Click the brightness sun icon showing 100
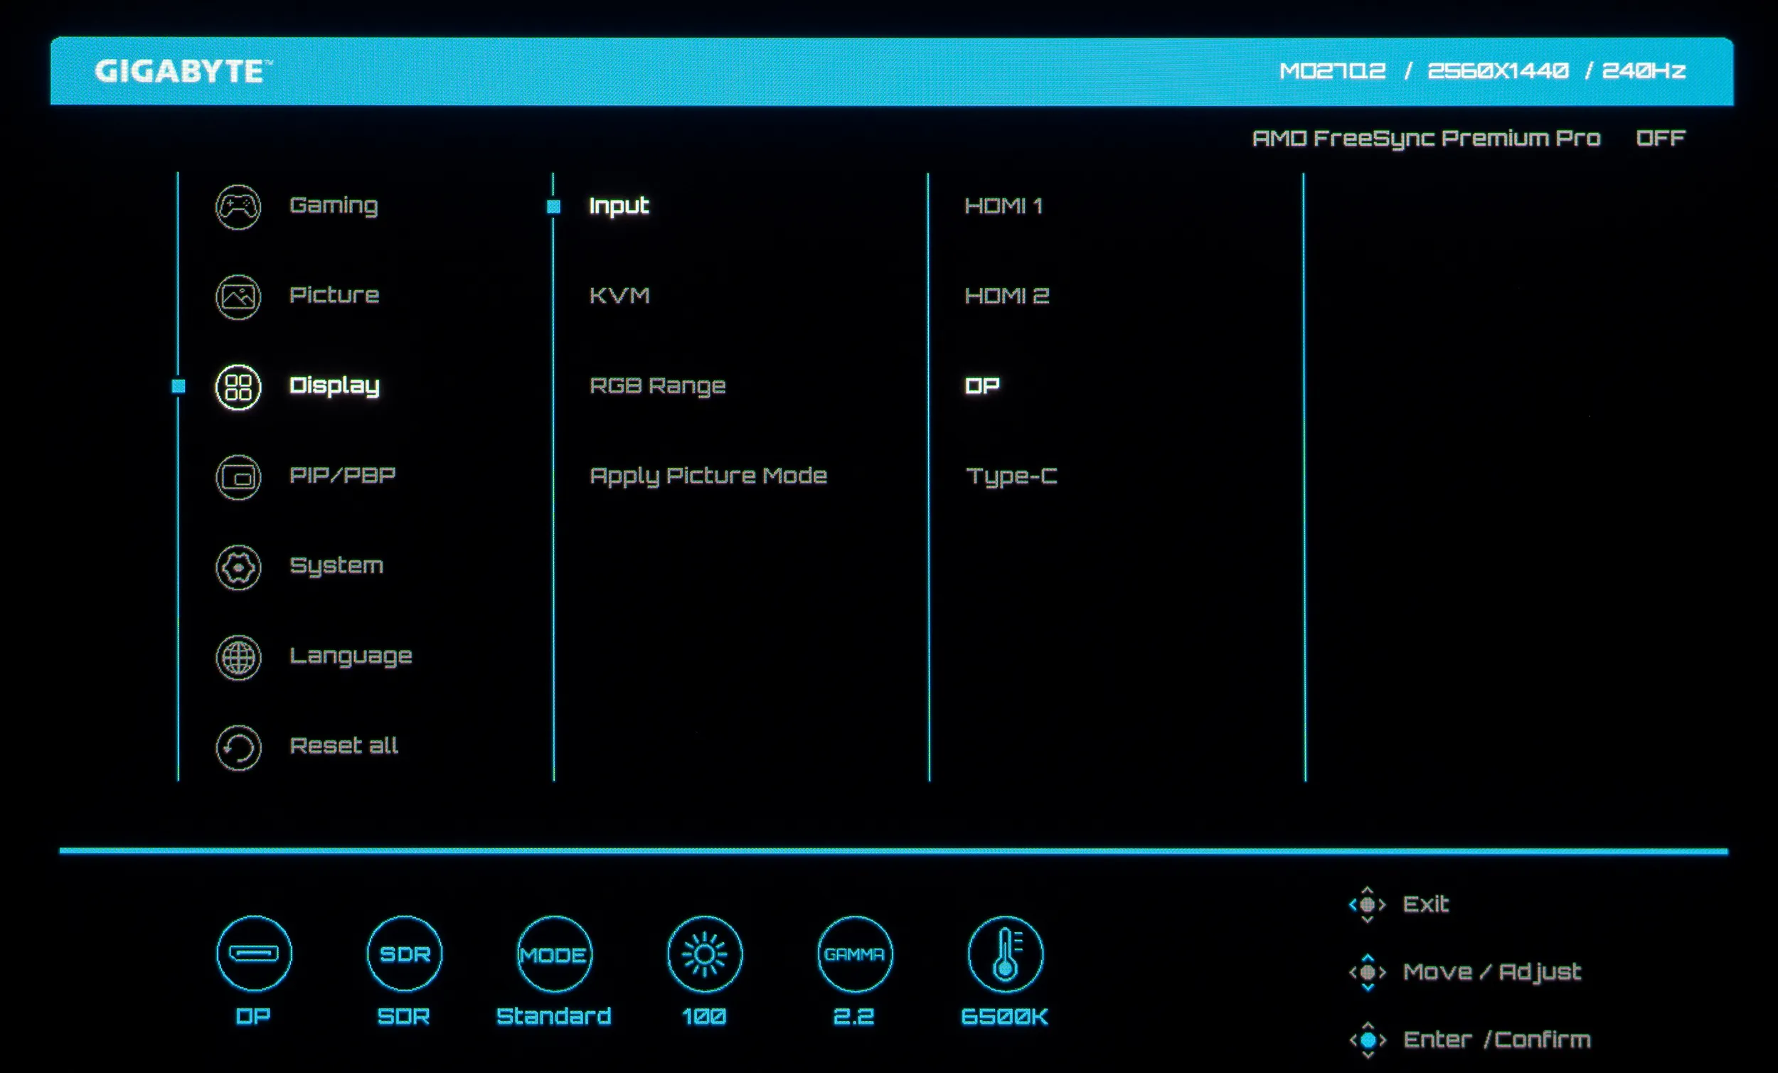 704,954
